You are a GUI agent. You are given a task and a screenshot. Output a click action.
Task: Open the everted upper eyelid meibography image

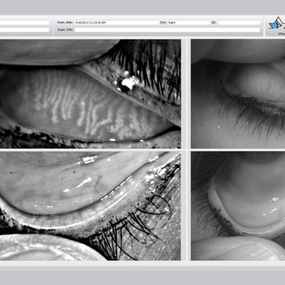(x=91, y=94)
